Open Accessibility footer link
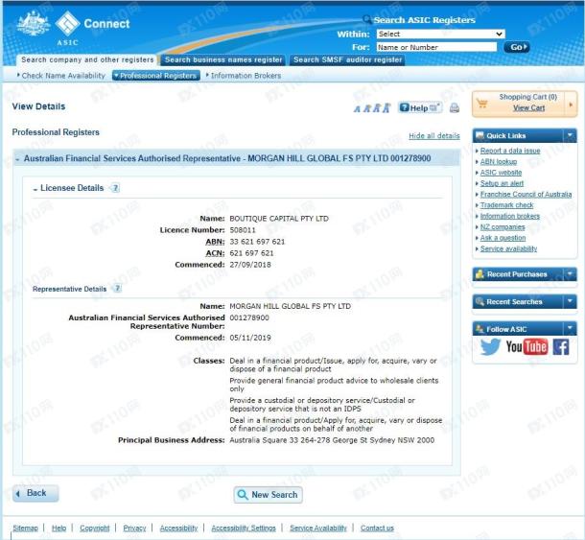Screen dimensions: 585x540 pyautogui.click(x=178, y=528)
